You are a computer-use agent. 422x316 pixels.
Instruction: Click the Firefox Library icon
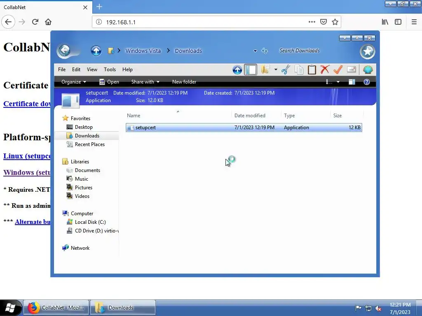[385, 22]
